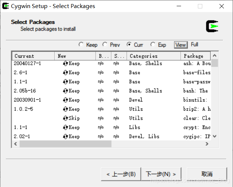Click the 取消 cancel button

207,174
